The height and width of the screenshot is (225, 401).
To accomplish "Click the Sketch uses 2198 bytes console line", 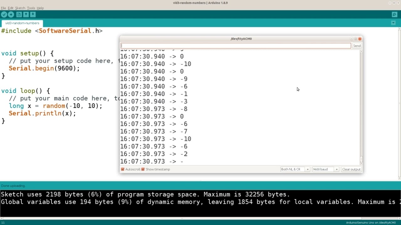I will point(145,194).
